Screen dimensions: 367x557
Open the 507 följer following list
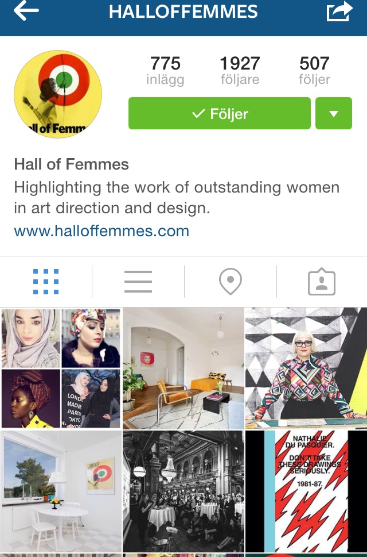pyautogui.click(x=314, y=71)
